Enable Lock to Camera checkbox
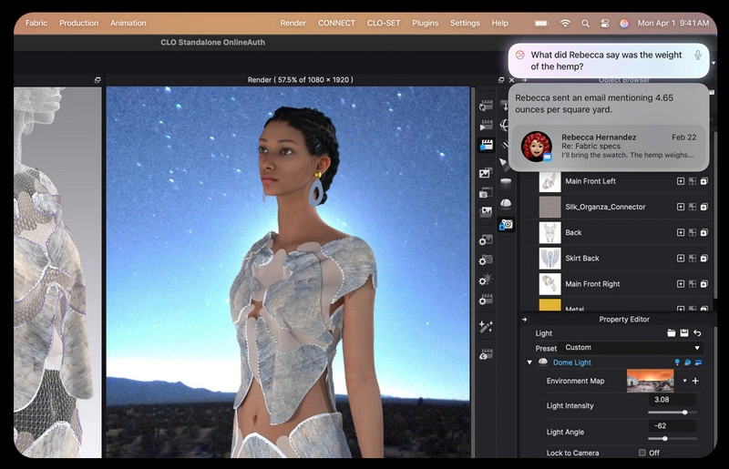Image resolution: width=729 pixels, height=469 pixels. (x=642, y=453)
